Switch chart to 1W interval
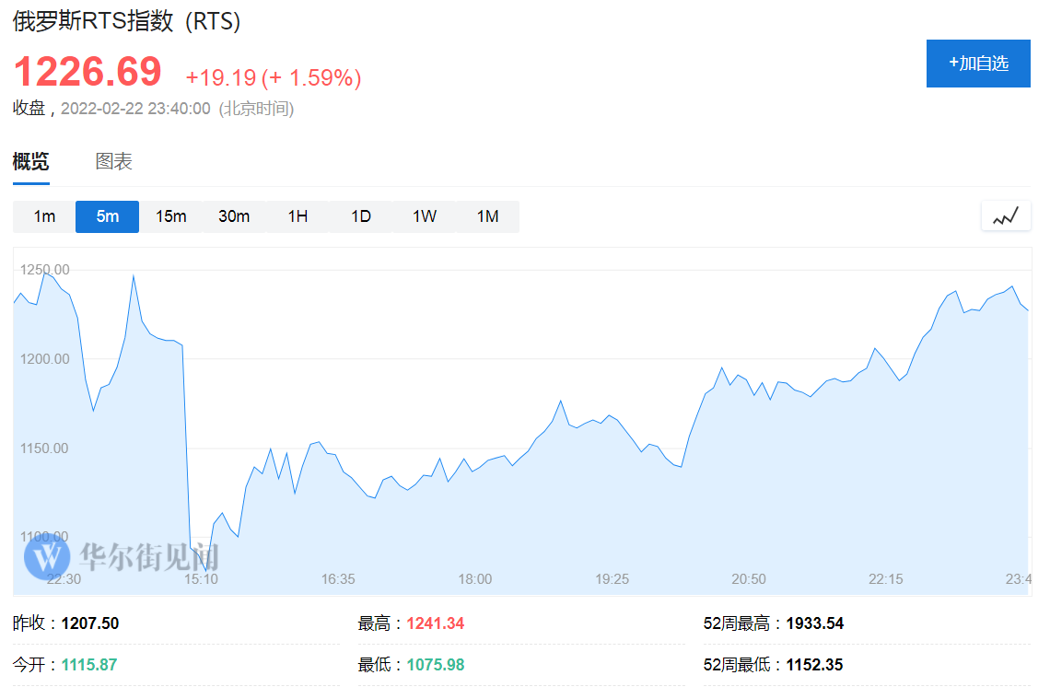1050x687 pixels. point(424,216)
